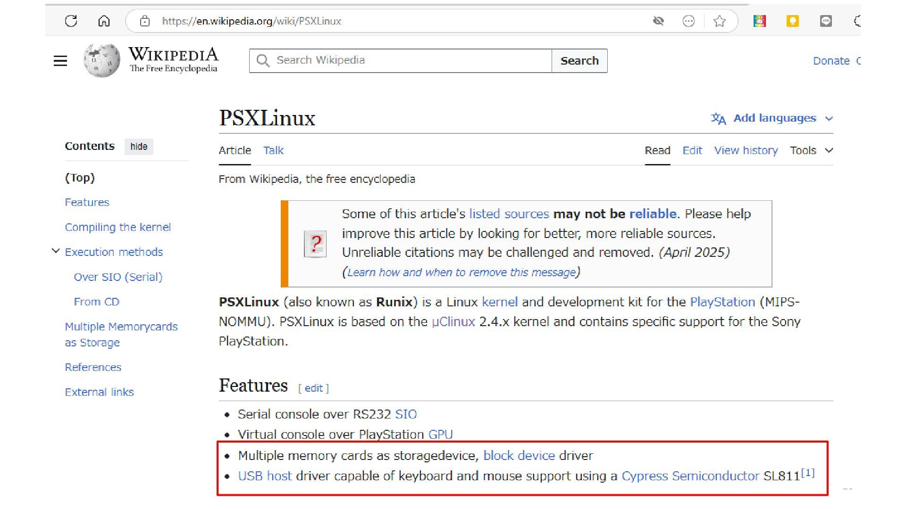Hide the Contents sidebar

tap(139, 147)
